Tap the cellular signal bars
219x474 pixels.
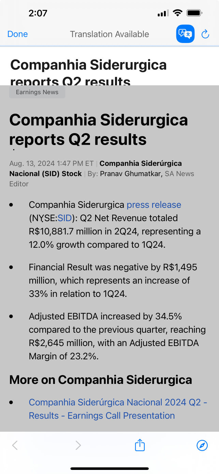(163, 13)
